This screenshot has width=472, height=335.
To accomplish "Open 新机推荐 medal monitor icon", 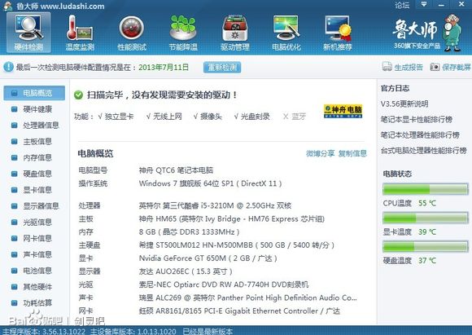I will click(338, 33).
